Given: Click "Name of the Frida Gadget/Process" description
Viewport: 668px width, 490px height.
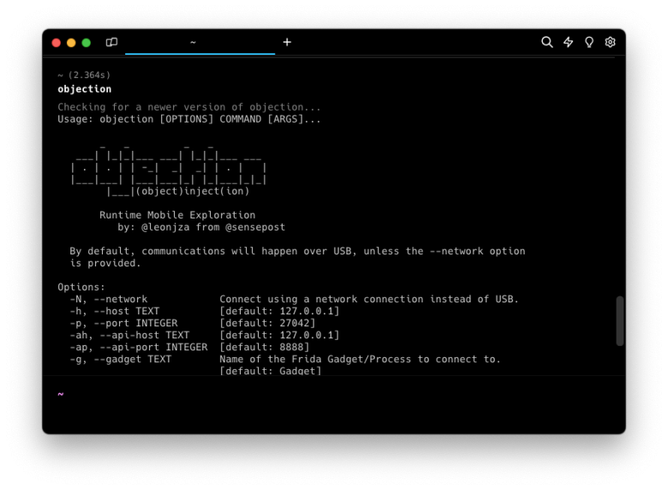Looking at the screenshot, I should point(360,359).
